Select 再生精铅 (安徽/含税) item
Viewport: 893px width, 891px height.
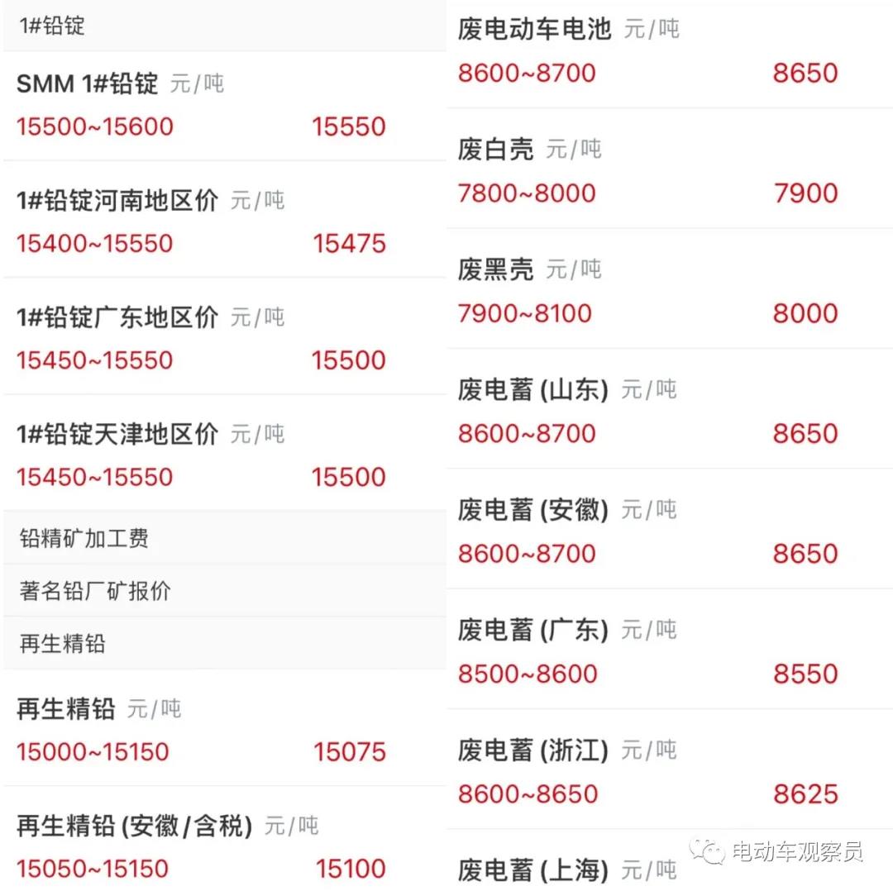[x=224, y=839]
